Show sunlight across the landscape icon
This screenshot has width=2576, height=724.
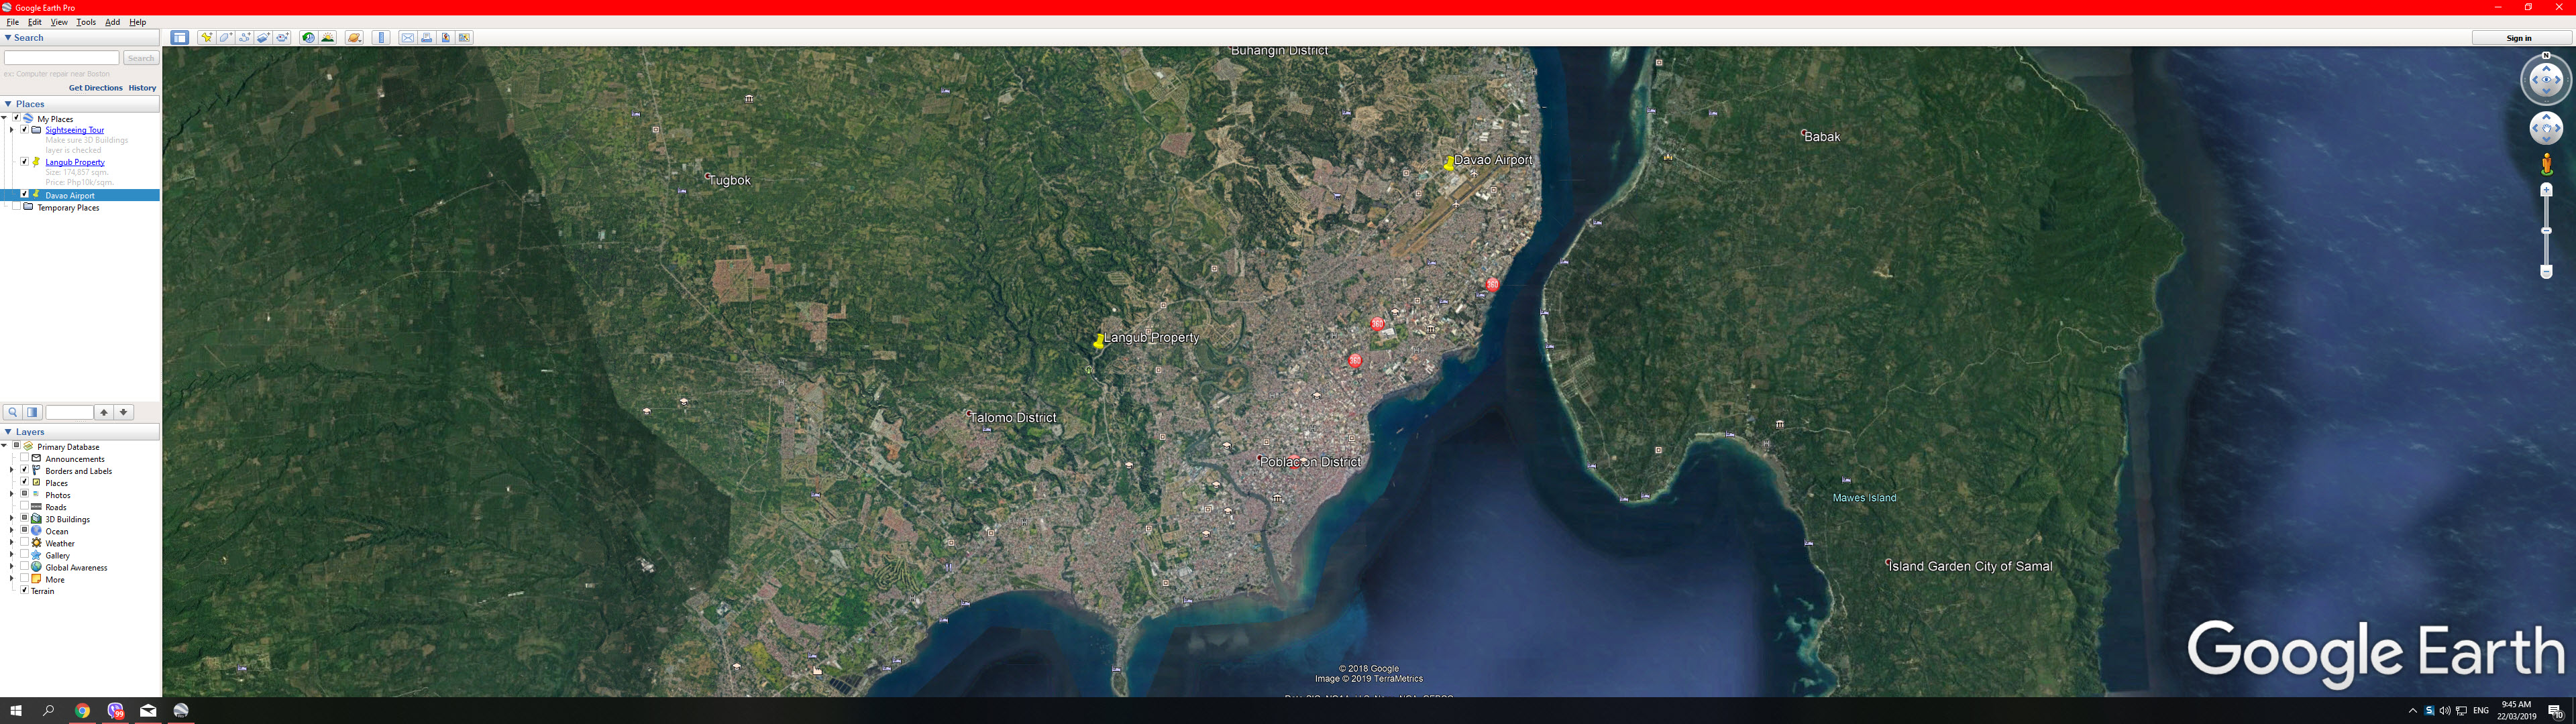(x=327, y=38)
